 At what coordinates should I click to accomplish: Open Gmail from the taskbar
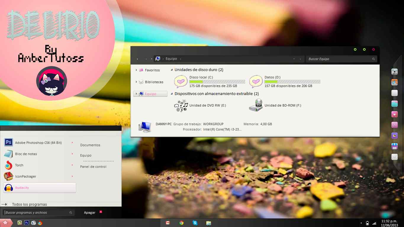(x=168, y=223)
